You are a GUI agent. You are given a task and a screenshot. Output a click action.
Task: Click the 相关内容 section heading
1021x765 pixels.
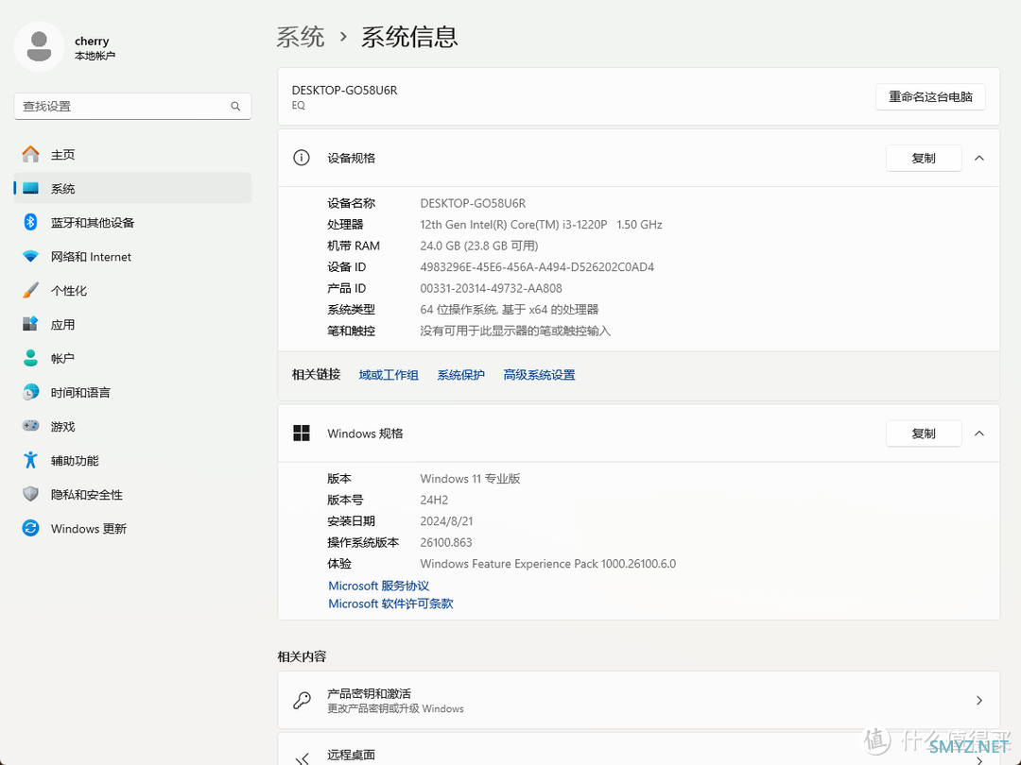[x=302, y=656]
